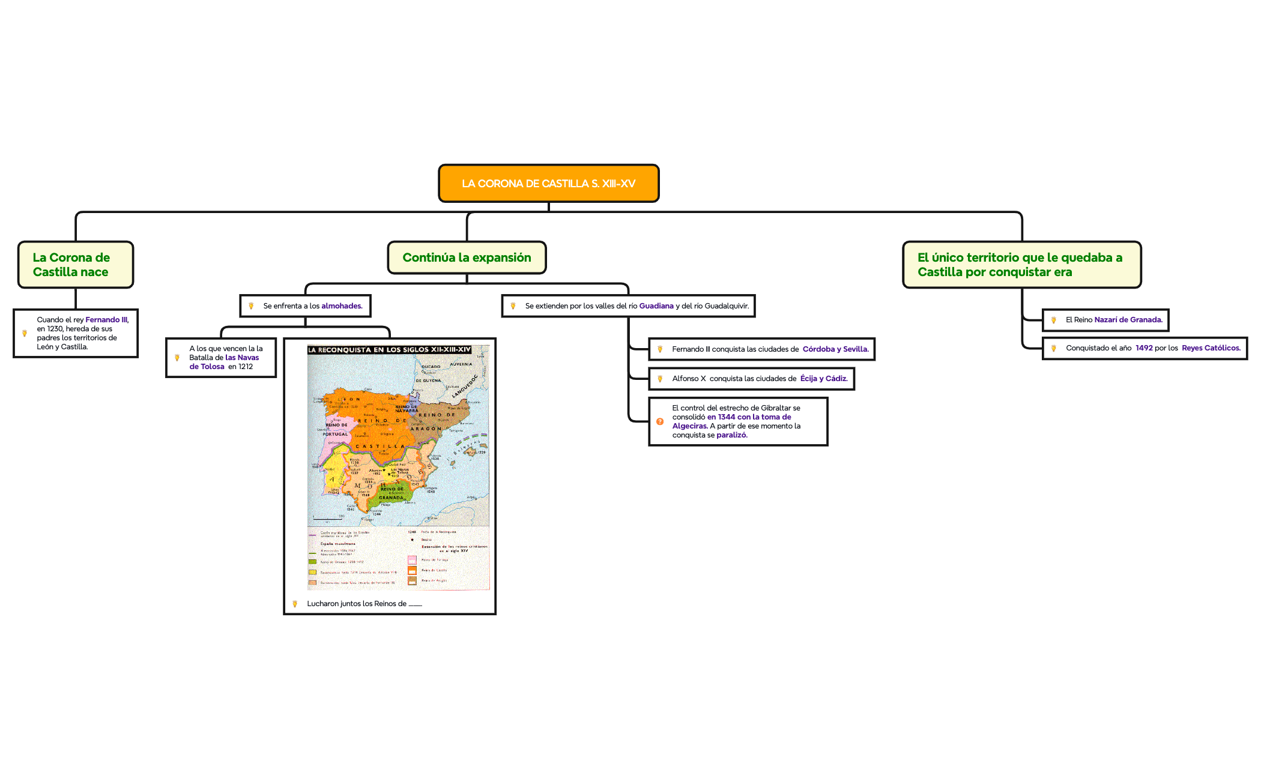Click lightbulb icon beside Guadiana valleys text

pyautogui.click(x=513, y=306)
